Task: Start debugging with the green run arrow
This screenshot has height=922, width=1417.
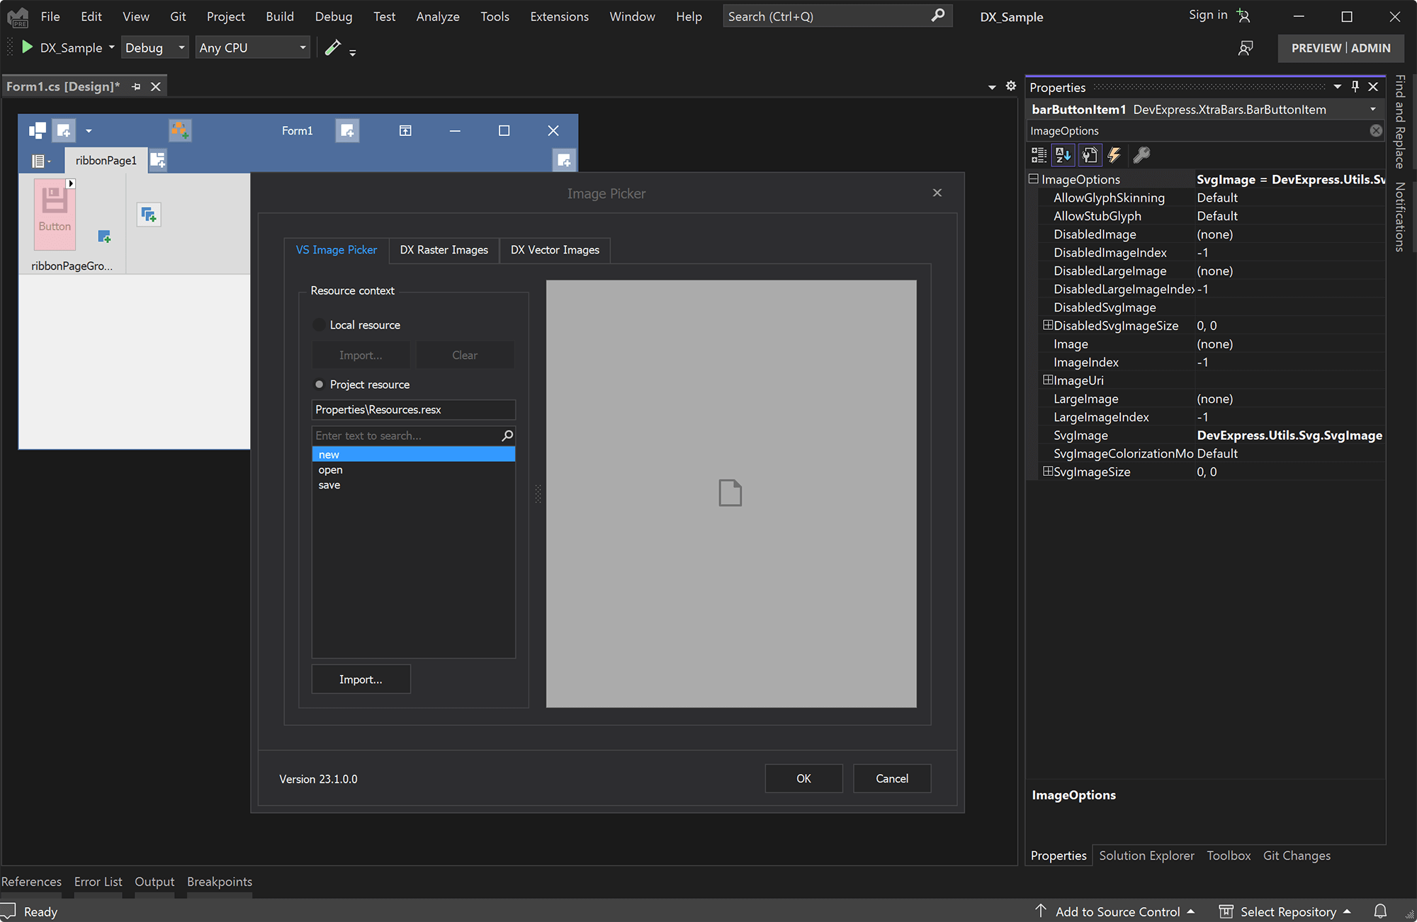Action: coord(26,47)
